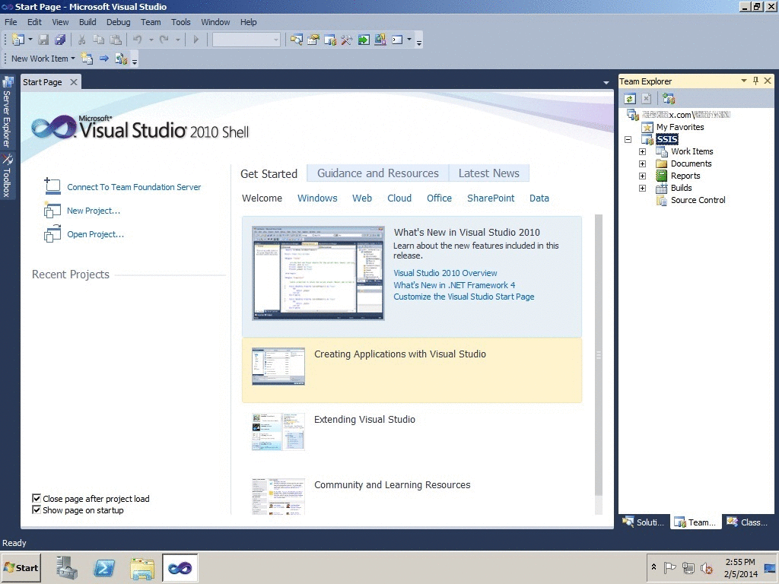Viewport: 779px width, 584px height.
Task: Collapse the SSIS project node
Action: [628, 140]
